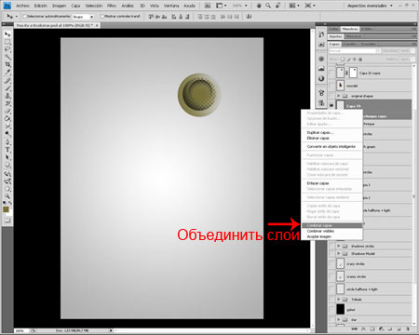Open the Grupo dropdown in options bar
The width and height of the screenshot is (419, 335).
[83, 17]
